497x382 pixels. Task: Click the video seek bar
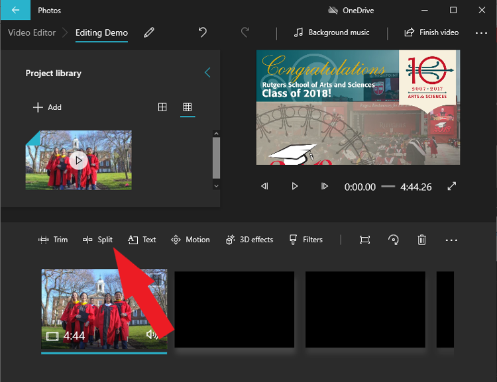click(388, 187)
